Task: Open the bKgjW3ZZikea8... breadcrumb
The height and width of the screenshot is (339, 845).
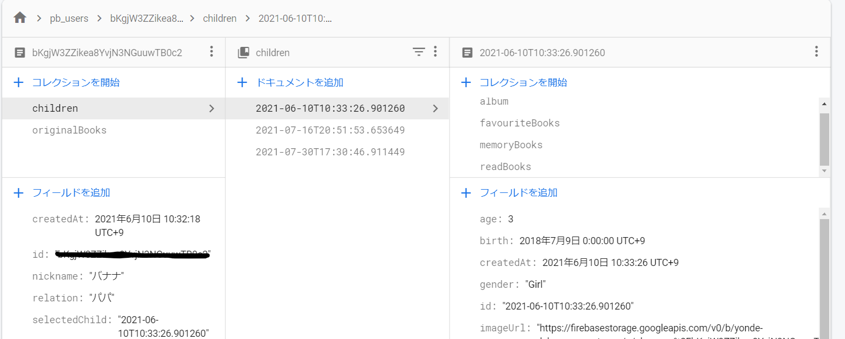Action: click(146, 19)
